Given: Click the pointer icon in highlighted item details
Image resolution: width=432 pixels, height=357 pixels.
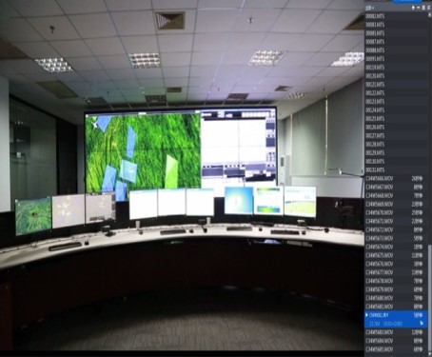Looking at the screenshot, I should (x=422, y=324).
